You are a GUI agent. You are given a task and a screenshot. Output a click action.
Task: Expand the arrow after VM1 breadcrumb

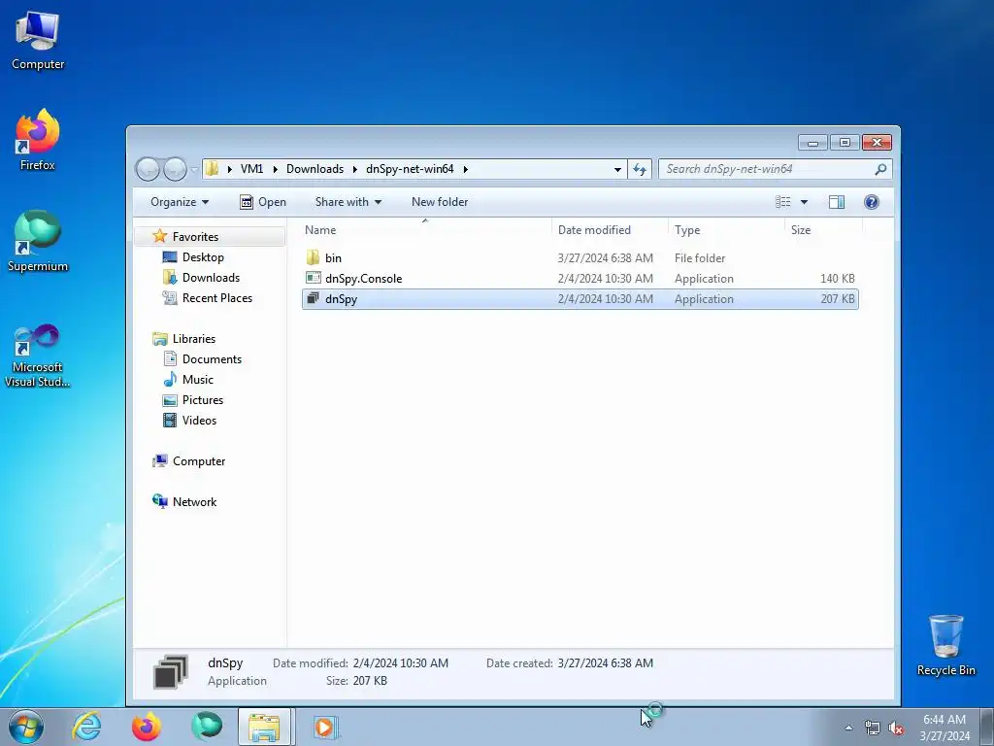(275, 169)
